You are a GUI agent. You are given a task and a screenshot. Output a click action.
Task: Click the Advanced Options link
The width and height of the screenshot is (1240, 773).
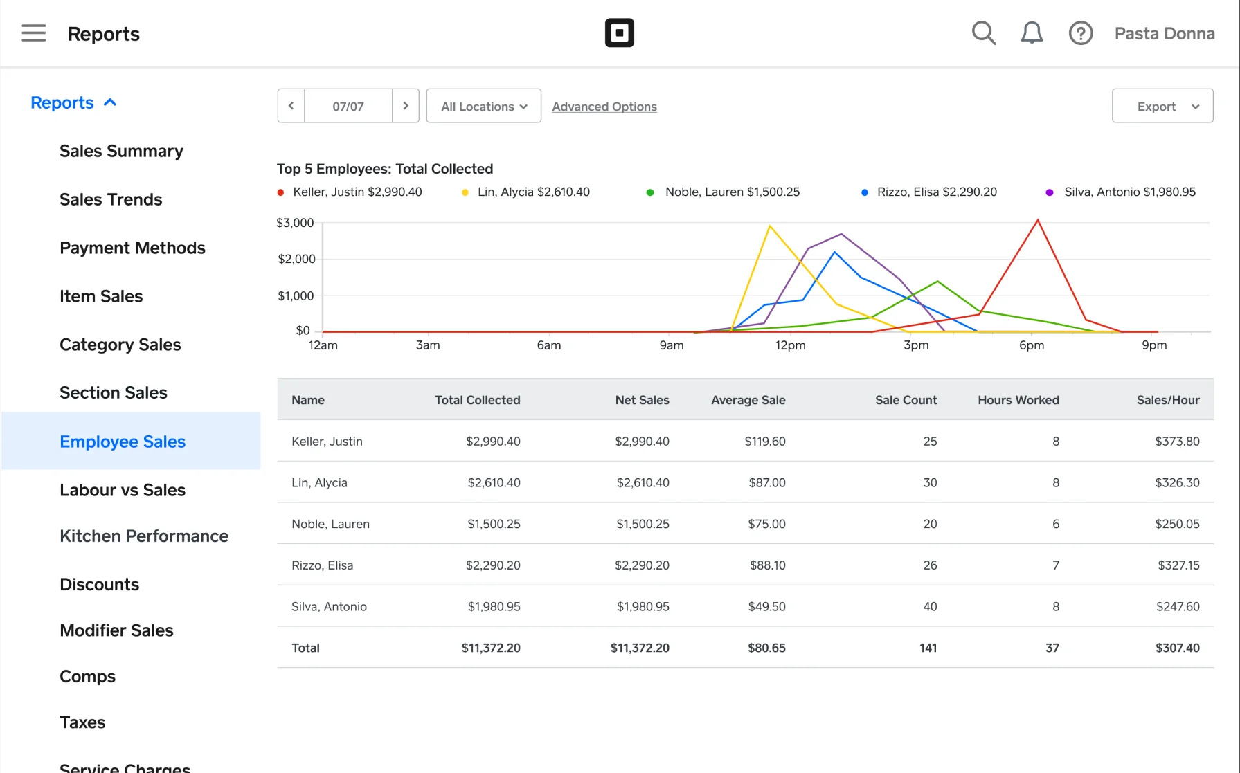tap(604, 107)
